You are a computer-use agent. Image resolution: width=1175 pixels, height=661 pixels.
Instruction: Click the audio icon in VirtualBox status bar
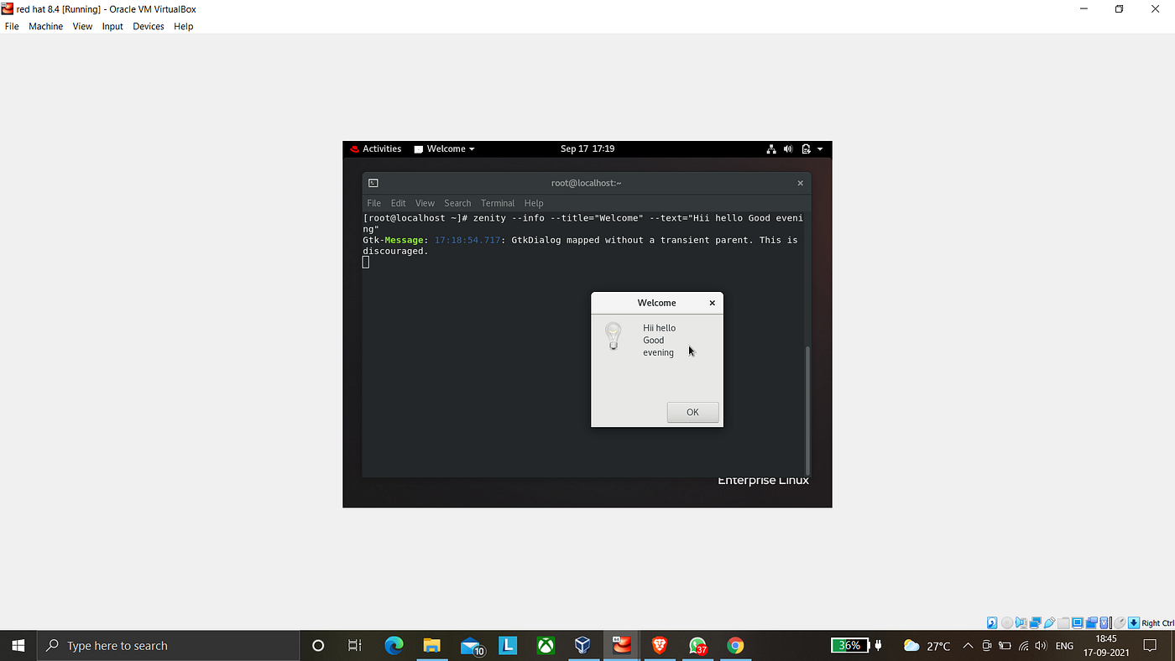pyautogui.click(x=1021, y=622)
